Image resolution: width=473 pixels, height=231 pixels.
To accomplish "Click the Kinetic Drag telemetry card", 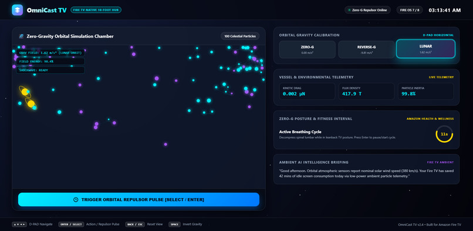I will 308,92.
